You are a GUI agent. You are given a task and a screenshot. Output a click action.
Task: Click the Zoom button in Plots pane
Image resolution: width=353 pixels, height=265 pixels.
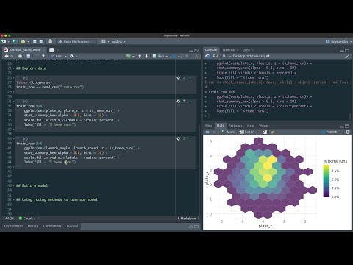[x=228, y=132]
